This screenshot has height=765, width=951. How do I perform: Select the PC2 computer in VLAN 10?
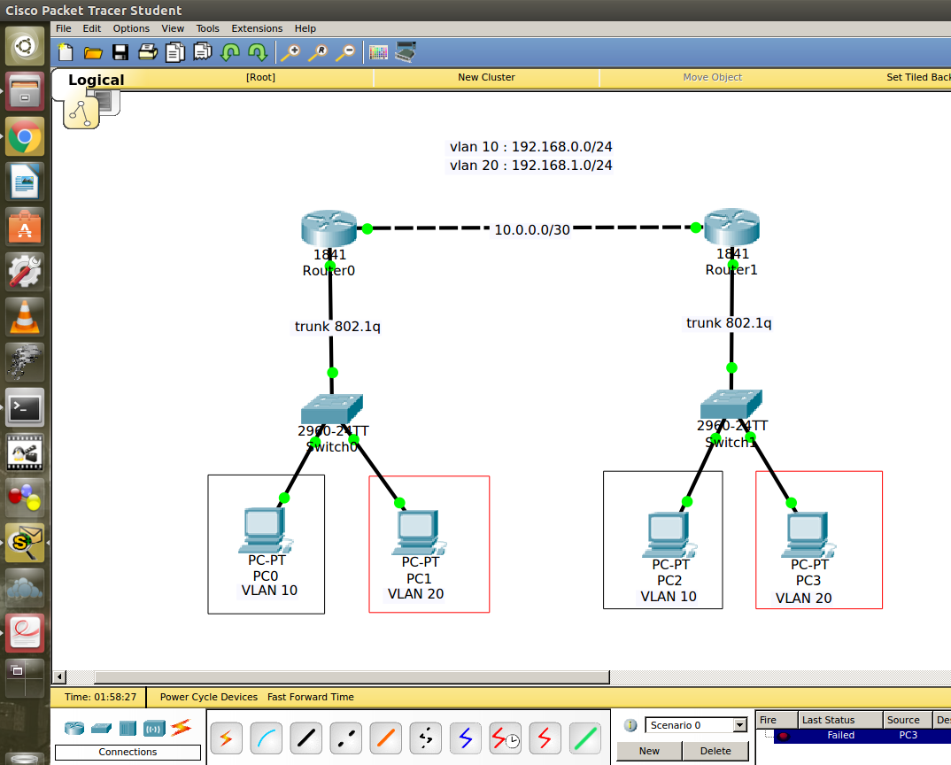[x=669, y=535]
